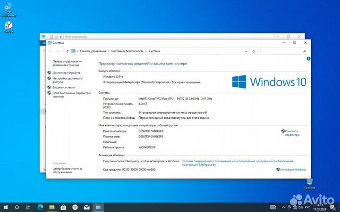340x212 pixels.
Task: Launch Microsoft Edge from taskbar
Action: (40, 207)
